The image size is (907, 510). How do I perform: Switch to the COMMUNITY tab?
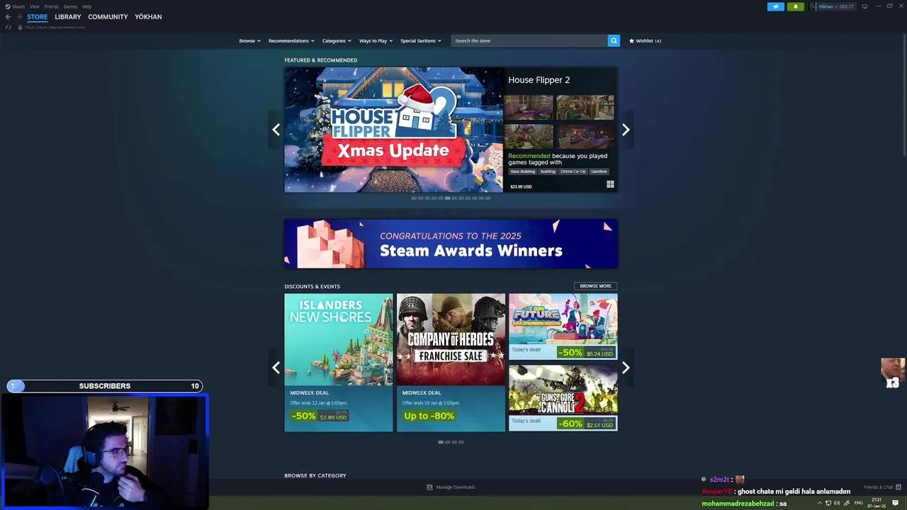click(108, 16)
